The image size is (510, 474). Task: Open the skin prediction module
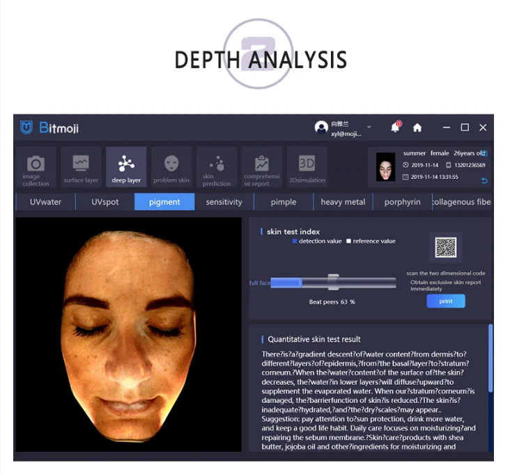217,167
